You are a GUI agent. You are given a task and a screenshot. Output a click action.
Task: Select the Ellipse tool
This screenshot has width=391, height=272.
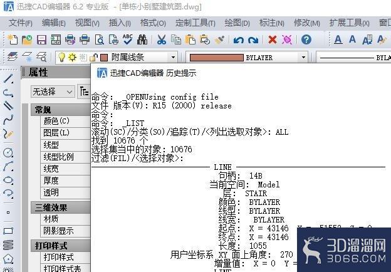point(8,180)
